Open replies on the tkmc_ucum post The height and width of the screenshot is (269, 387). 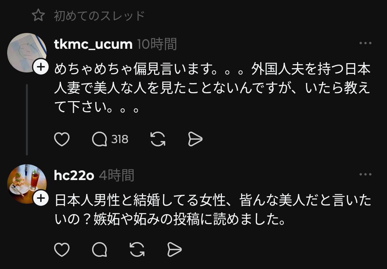point(100,139)
